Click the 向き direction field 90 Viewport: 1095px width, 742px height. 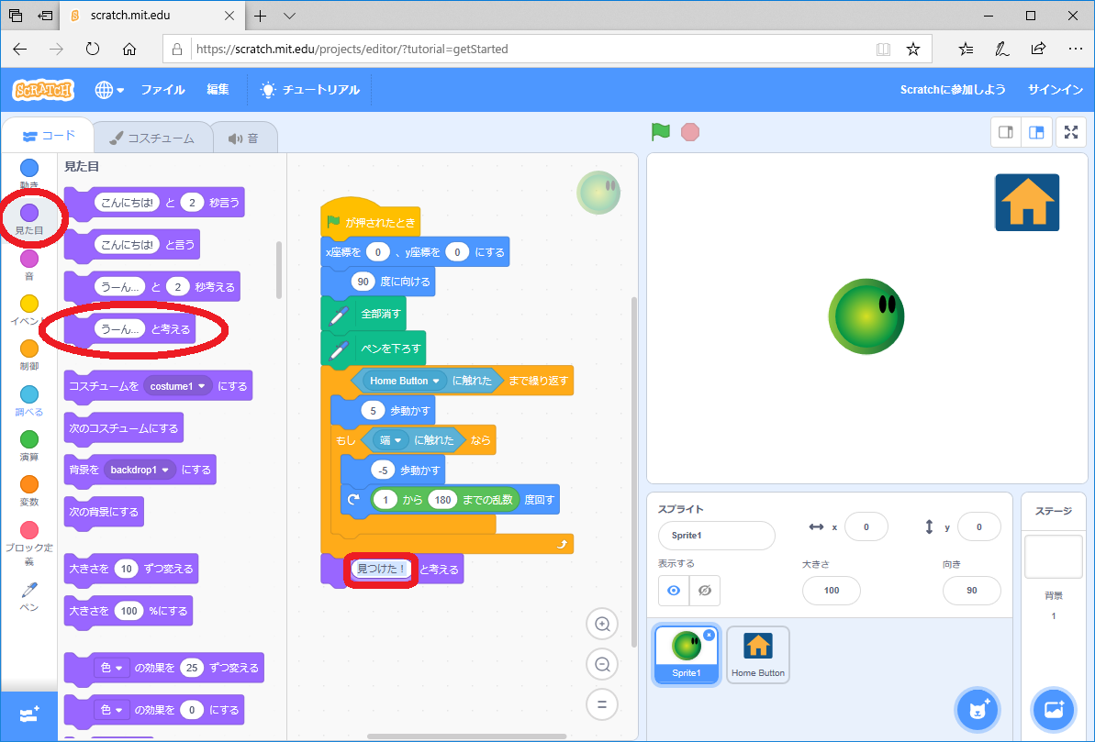971,591
